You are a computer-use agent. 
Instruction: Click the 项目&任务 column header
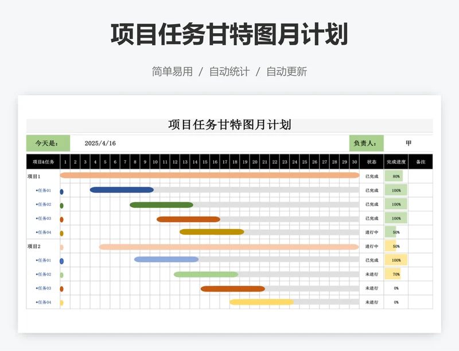coord(44,161)
